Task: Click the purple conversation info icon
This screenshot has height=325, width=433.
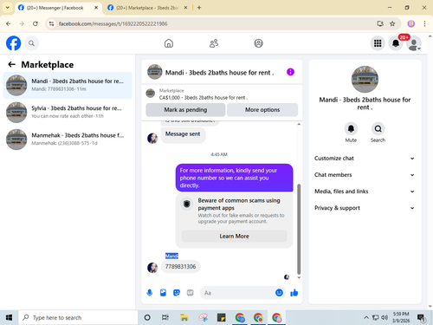Action: coord(290,72)
